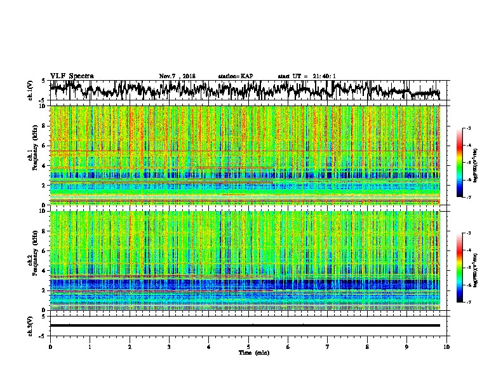
Task: Click the "Time (min)" horizontal axis label
Action: [x=254, y=353]
